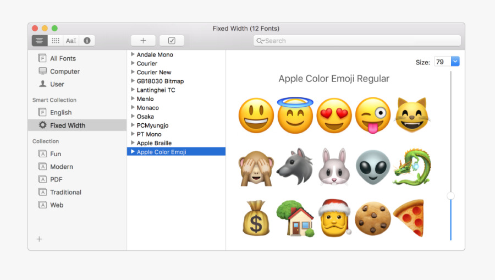Open the PDF collection

point(51,179)
